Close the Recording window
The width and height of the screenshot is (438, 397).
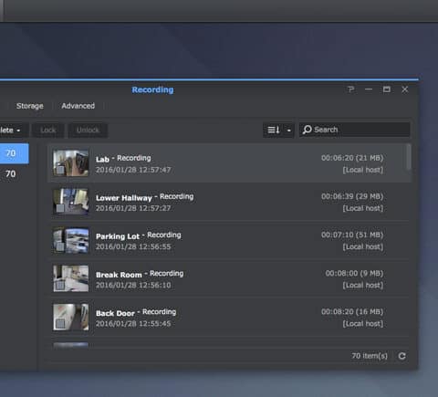(405, 89)
